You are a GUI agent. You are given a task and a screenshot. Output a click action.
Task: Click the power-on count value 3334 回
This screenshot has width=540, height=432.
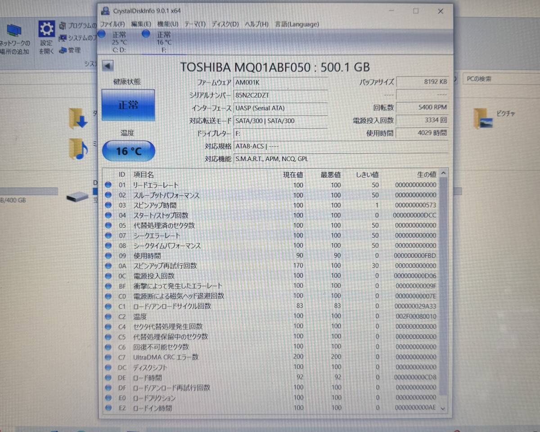pos(422,120)
